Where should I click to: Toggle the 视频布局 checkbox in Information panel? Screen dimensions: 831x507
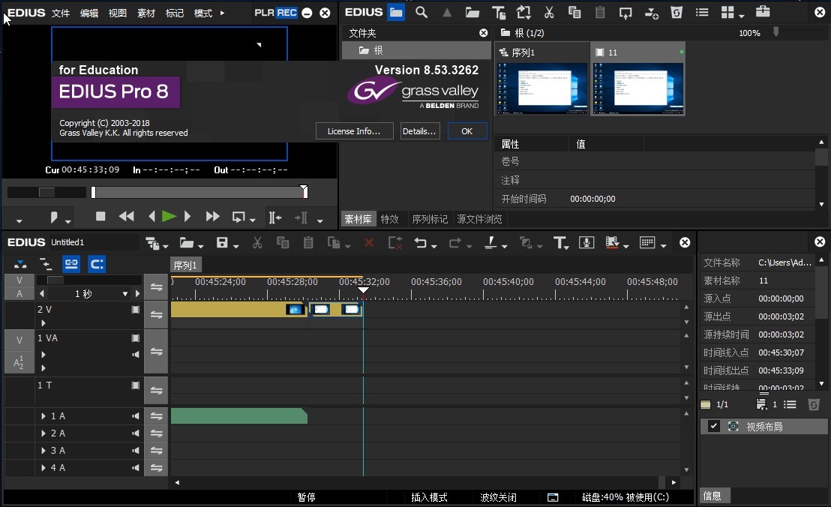click(714, 426)
